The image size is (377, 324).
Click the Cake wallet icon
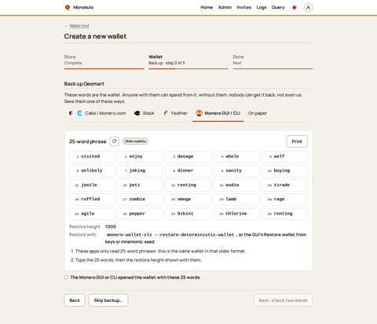(x=71, y=113)
